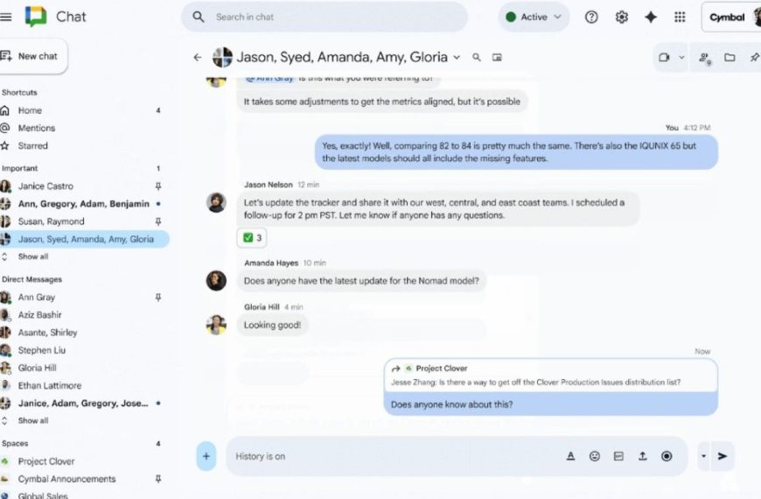Screen dimensions: 761x499
Task: Insert GIF icon in compose bar
Action: [618, 456]
